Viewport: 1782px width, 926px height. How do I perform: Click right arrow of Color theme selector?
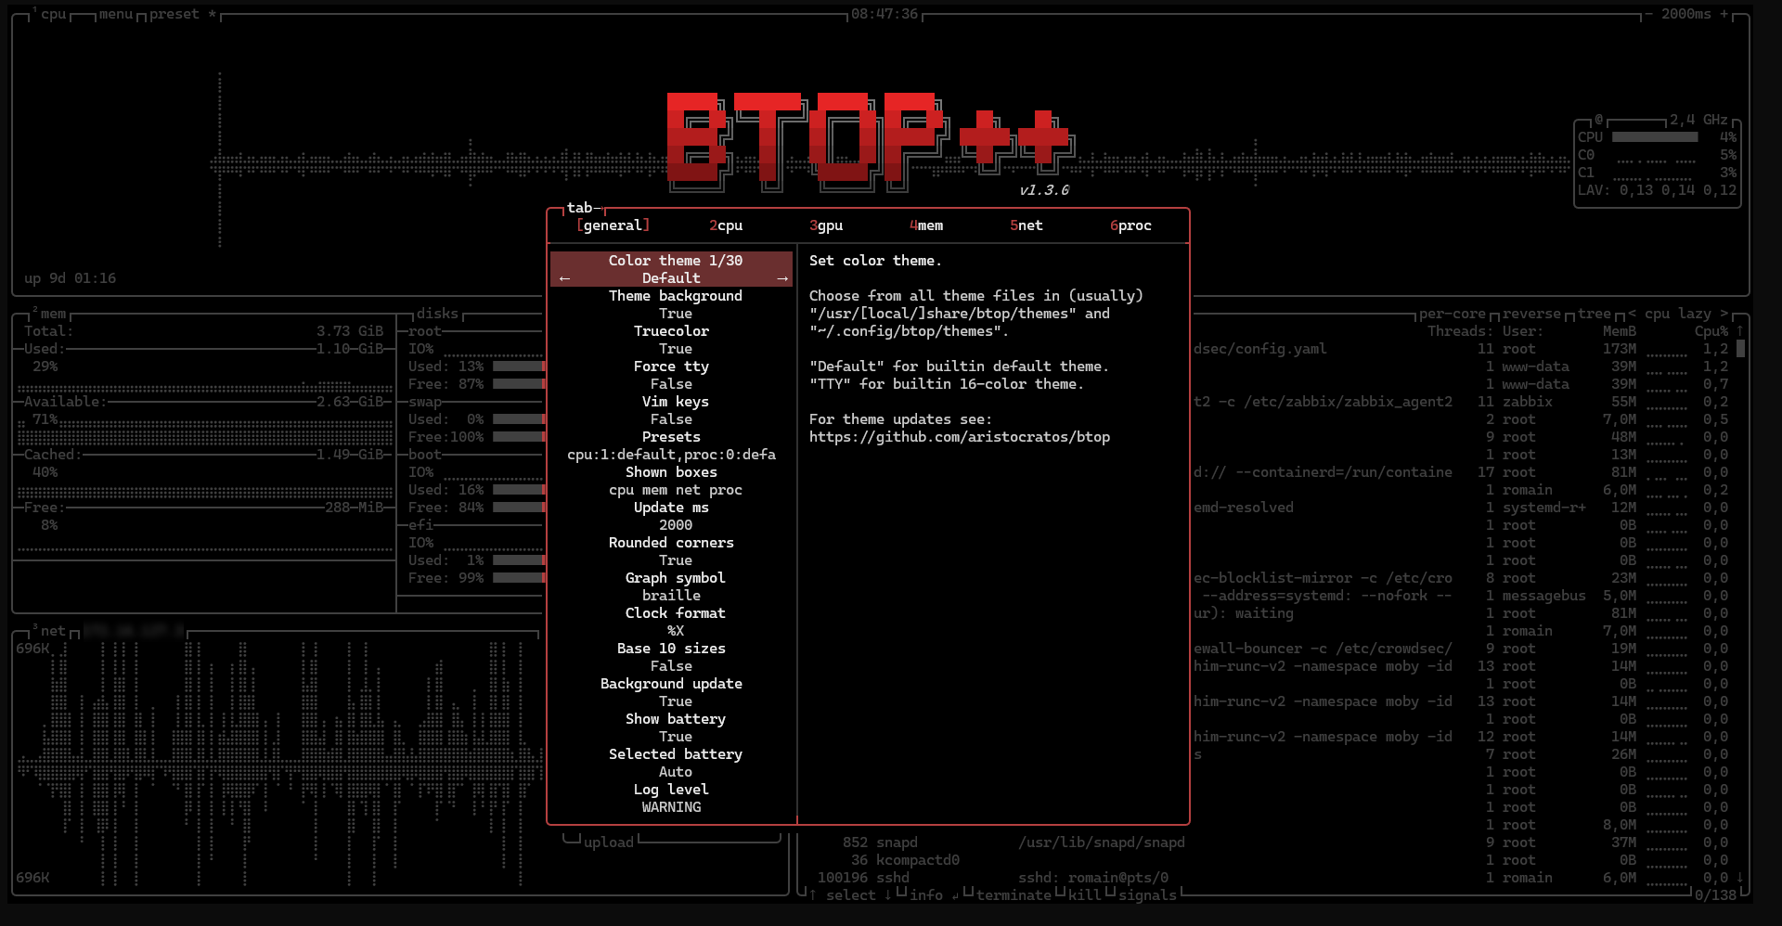[x=782, y=278]
